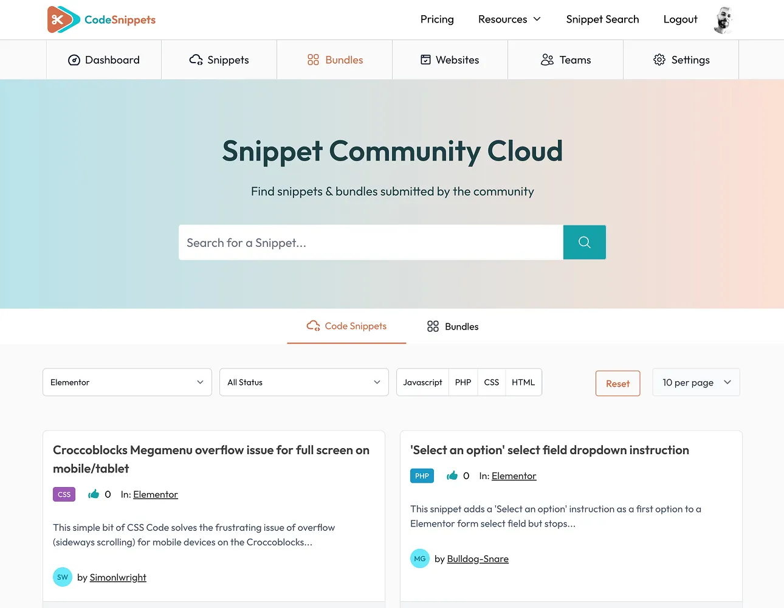
Task: Click the Bundles grid icon in navigation
Action: (x=313, y=60)
